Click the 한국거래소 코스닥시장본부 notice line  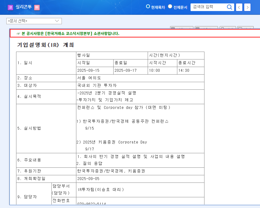pyautogui.click(x=70, y=34)
